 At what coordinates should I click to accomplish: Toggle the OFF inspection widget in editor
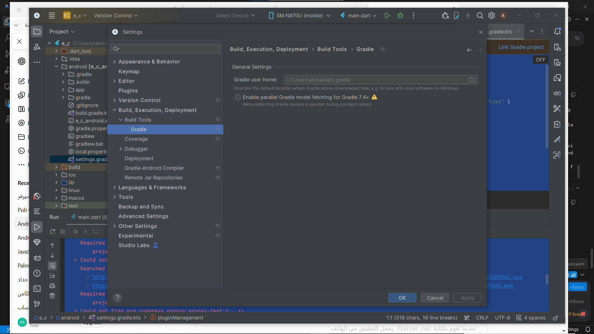[x=540, y=60]
